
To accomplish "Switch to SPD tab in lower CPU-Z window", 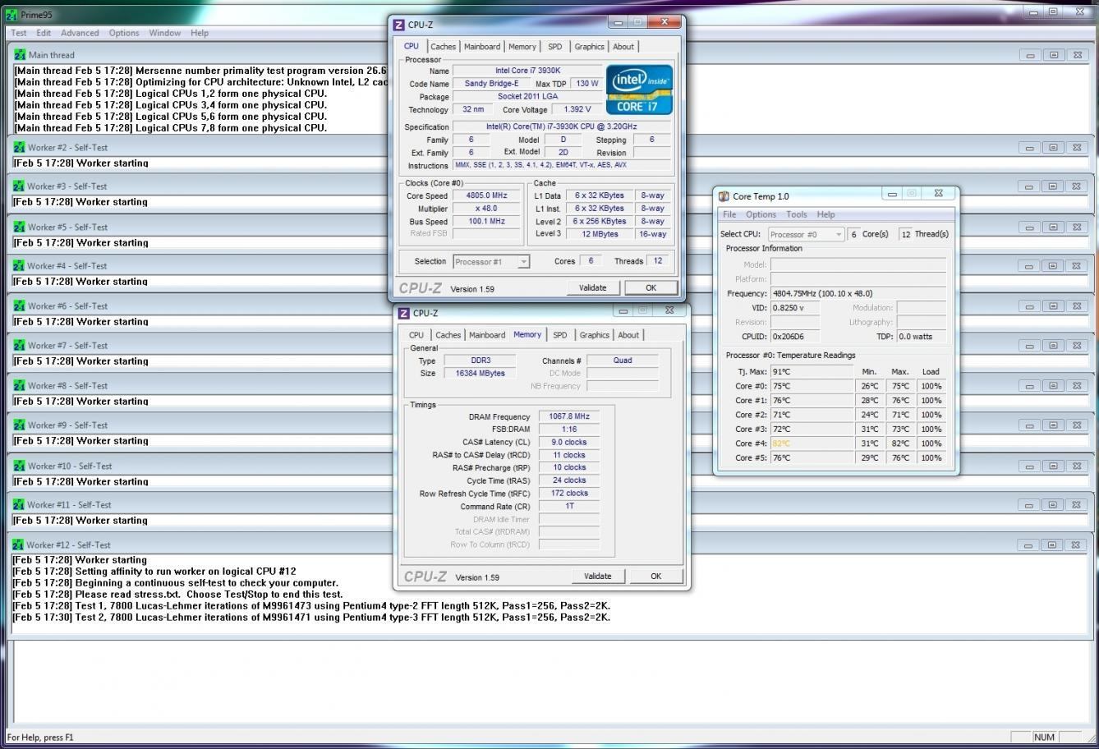I will [559, 335].
